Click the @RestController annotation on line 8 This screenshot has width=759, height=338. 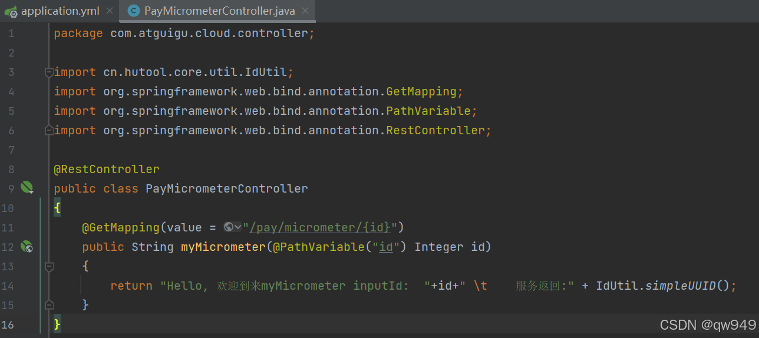click(107, 169)
